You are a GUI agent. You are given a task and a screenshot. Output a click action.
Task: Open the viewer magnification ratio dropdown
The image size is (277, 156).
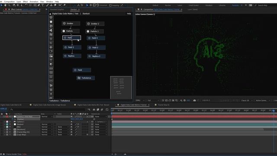tap(140, 101)
